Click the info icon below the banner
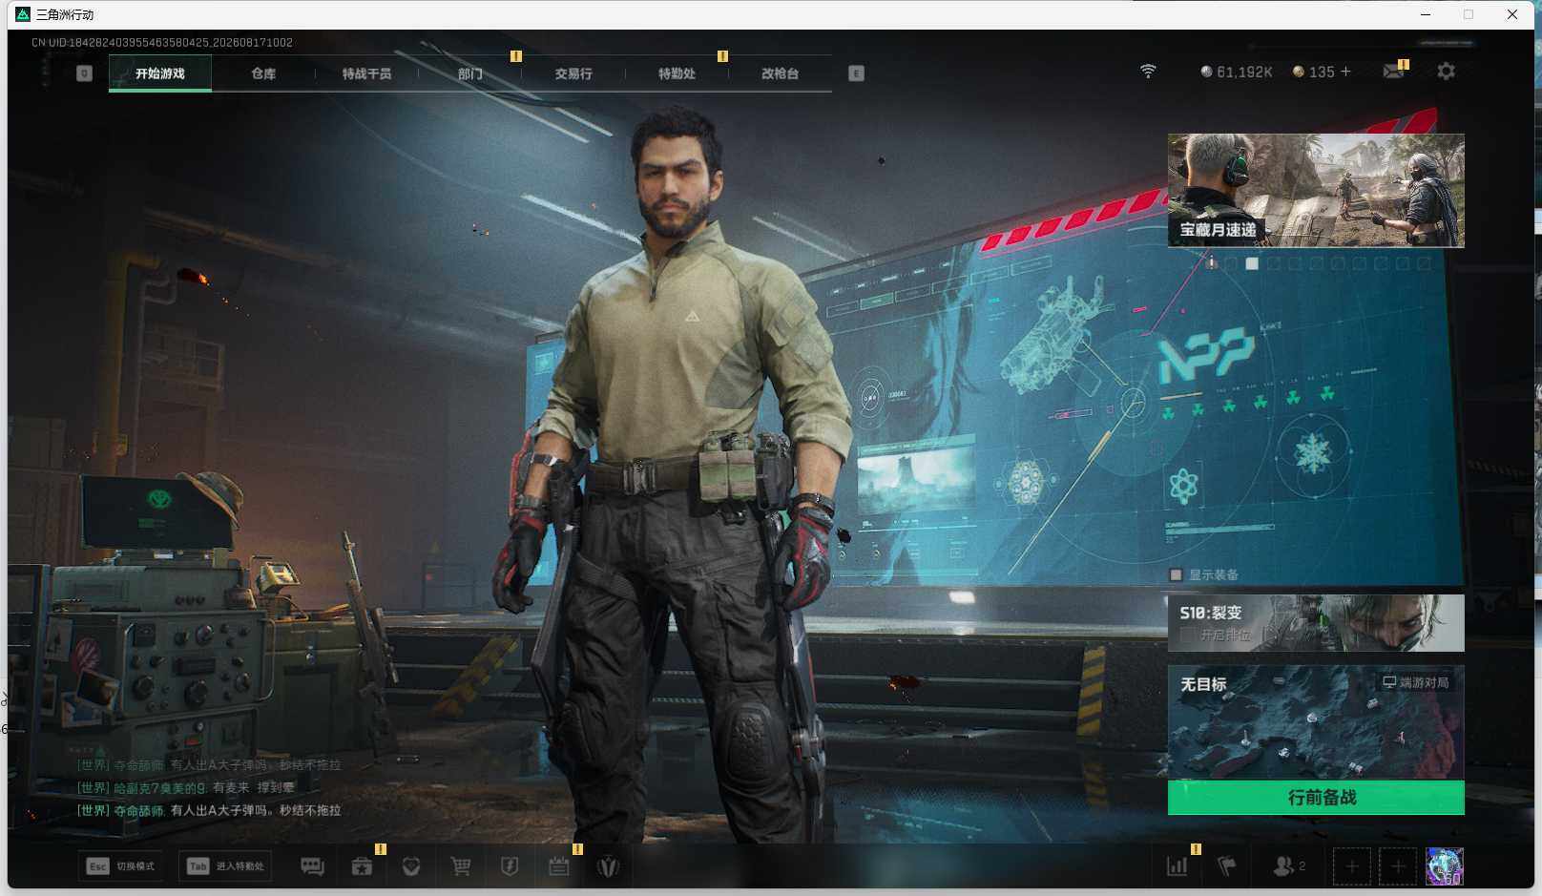Image resolution: width=1542 pixels, height=896 pixels. [x=1211, y=262]
